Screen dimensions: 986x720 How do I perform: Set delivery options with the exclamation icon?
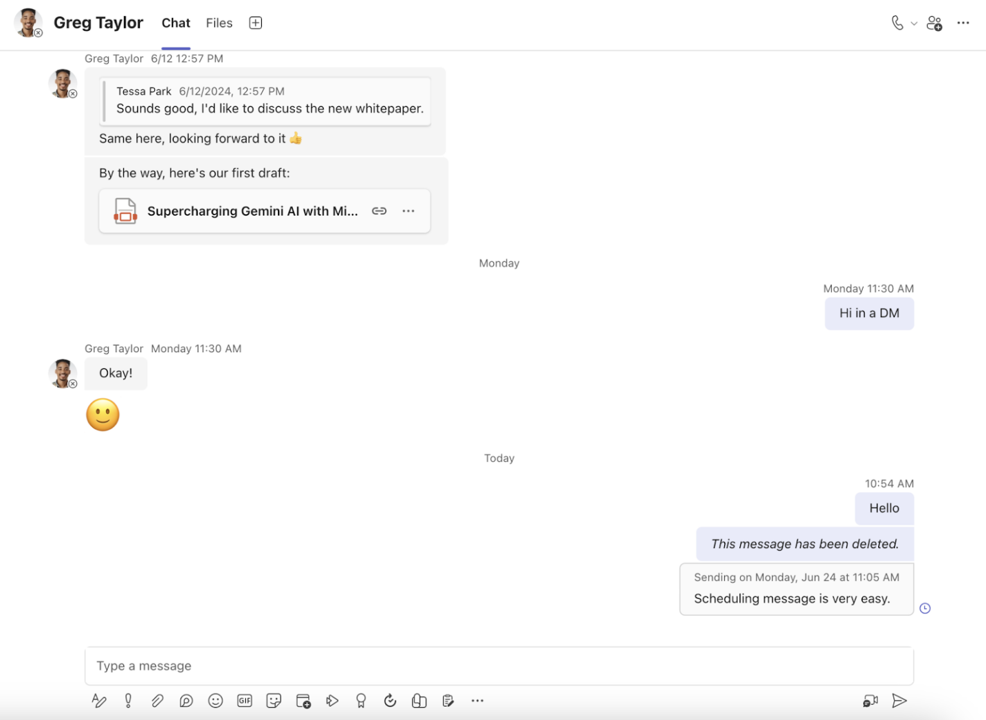pyautogui.click(x=128, y=700)
